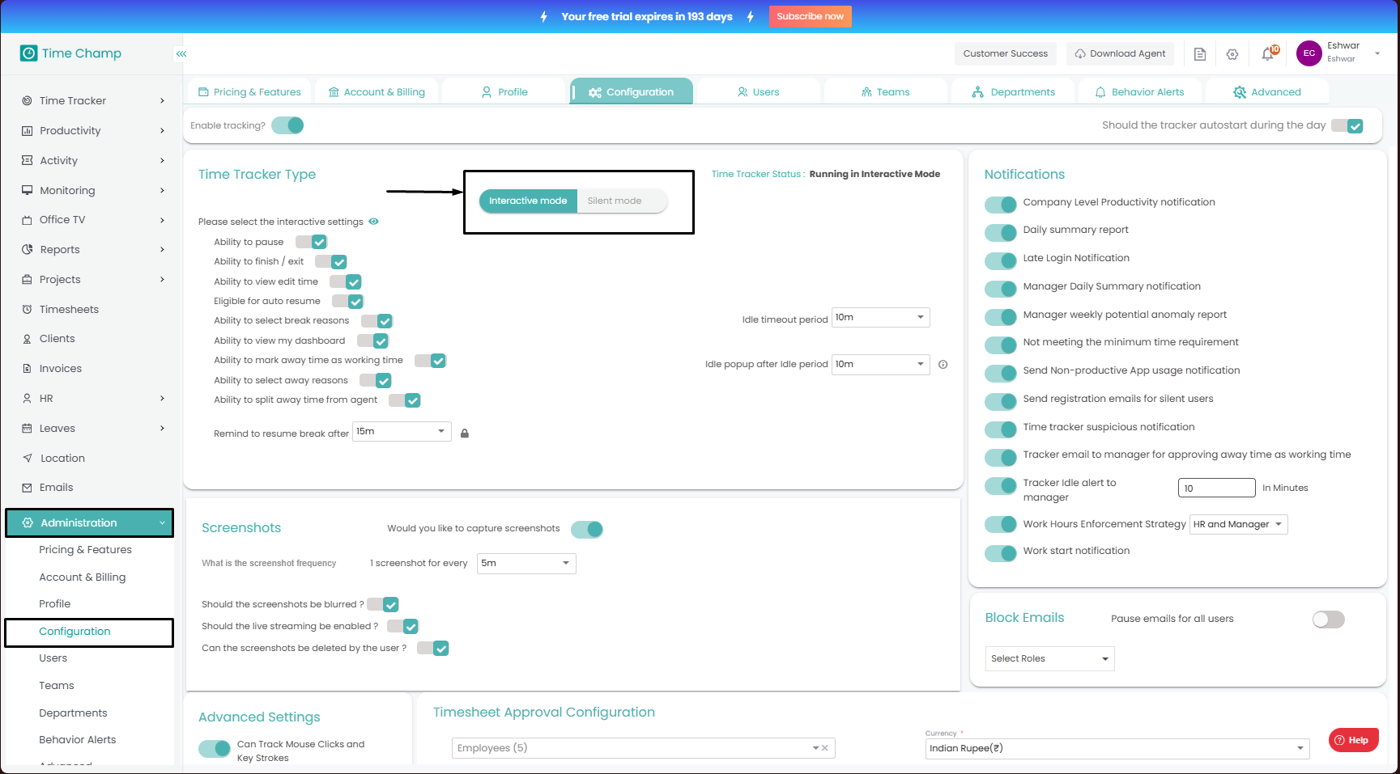Click the HR person icon
This screenshot has height=774, width=1400.
point(28,399)
